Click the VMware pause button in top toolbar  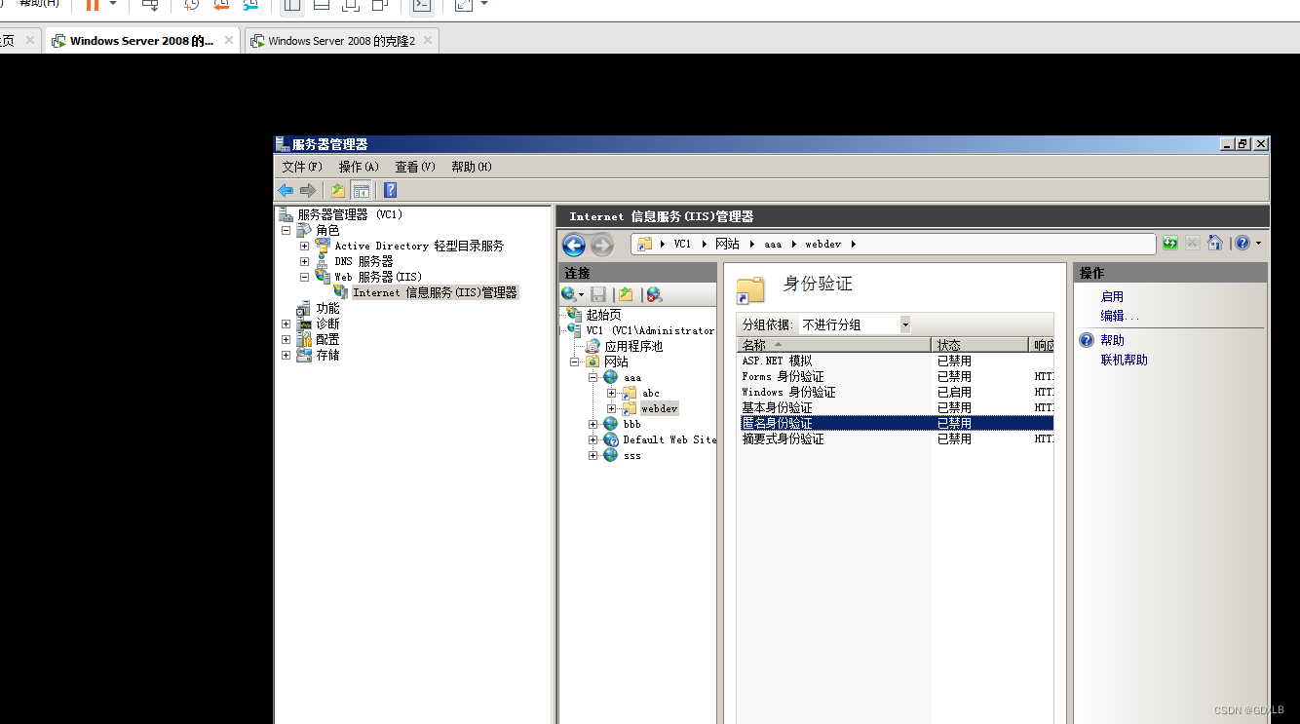pos(93,5)
